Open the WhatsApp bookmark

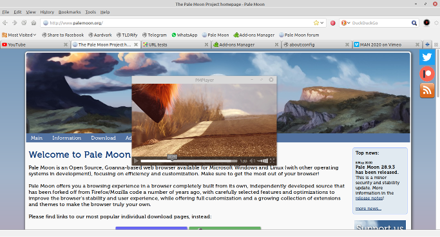tap(184, 35)
